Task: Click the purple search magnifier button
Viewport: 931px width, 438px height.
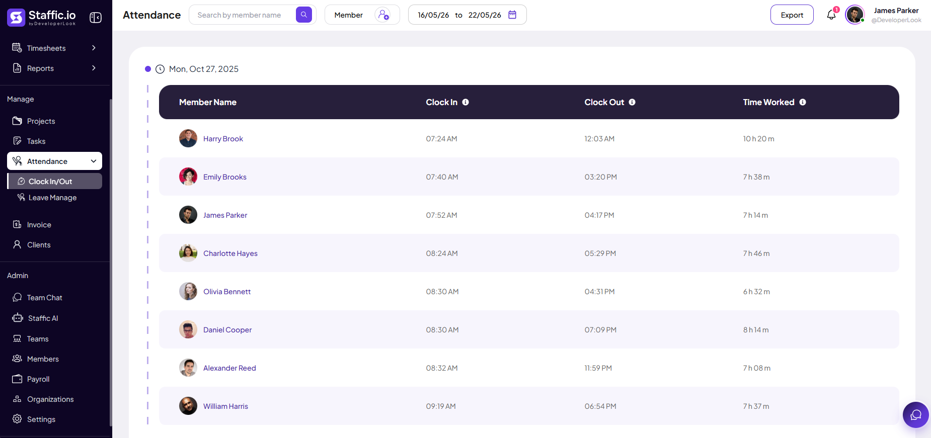Action: point(304,15)
